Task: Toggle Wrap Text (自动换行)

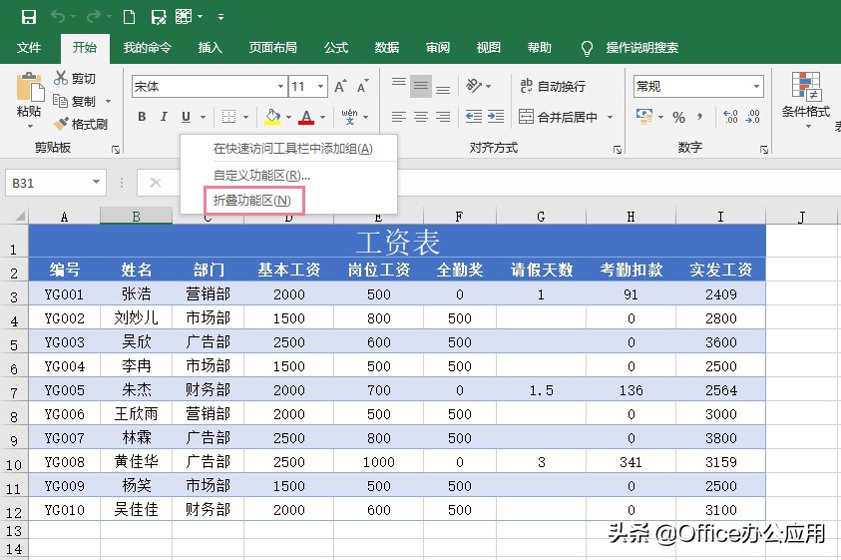Action: click(553, 86)
